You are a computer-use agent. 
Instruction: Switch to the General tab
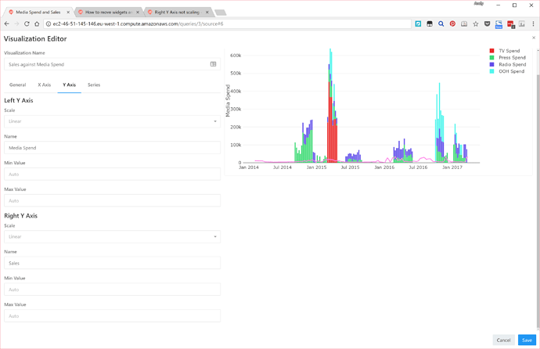pyautogui.click(x=17, y=85)
